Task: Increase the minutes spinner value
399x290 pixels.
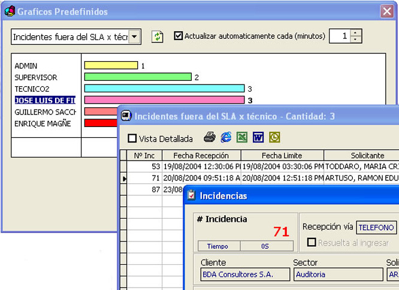Action: (x=356, y=33)
